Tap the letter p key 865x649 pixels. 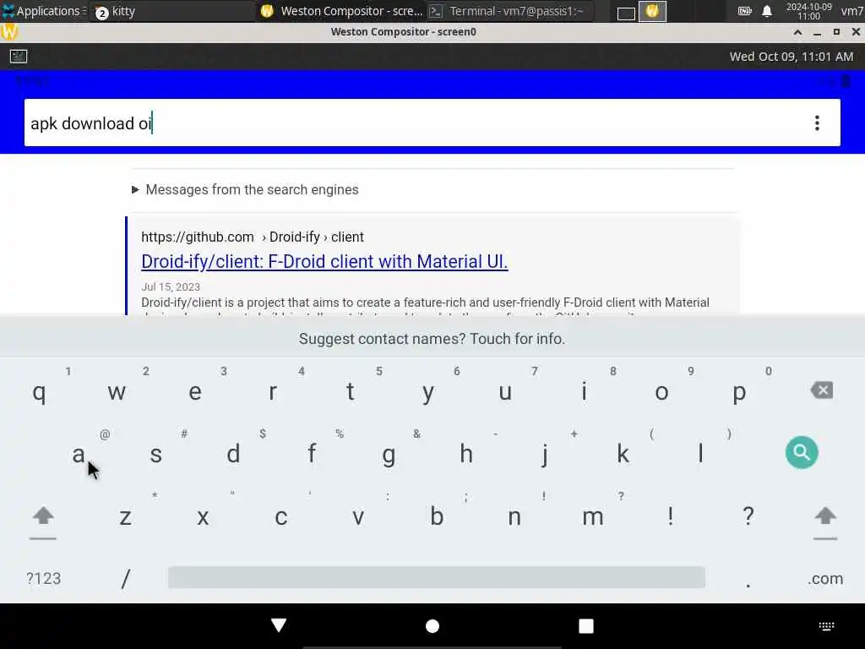(739, 394)
